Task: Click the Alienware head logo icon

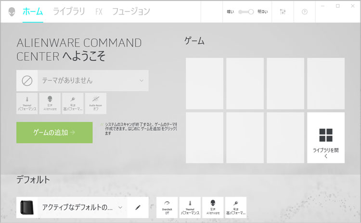Action: point(12,12)
